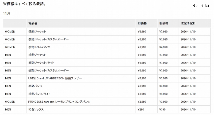
Task: Select the 11月 heading text
Action: tap(7, 13)
